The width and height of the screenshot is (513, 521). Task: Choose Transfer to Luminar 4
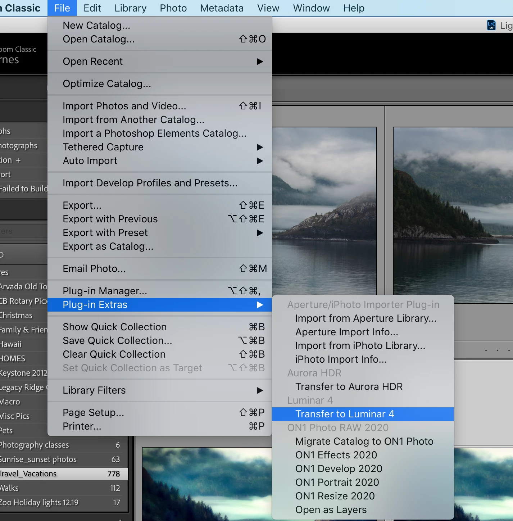click(x=363, y=414)
